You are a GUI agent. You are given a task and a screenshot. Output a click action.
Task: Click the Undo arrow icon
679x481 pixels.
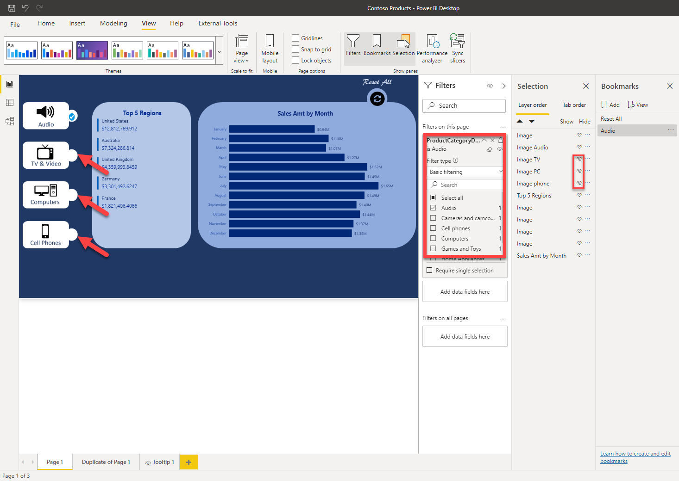[25, 8]
